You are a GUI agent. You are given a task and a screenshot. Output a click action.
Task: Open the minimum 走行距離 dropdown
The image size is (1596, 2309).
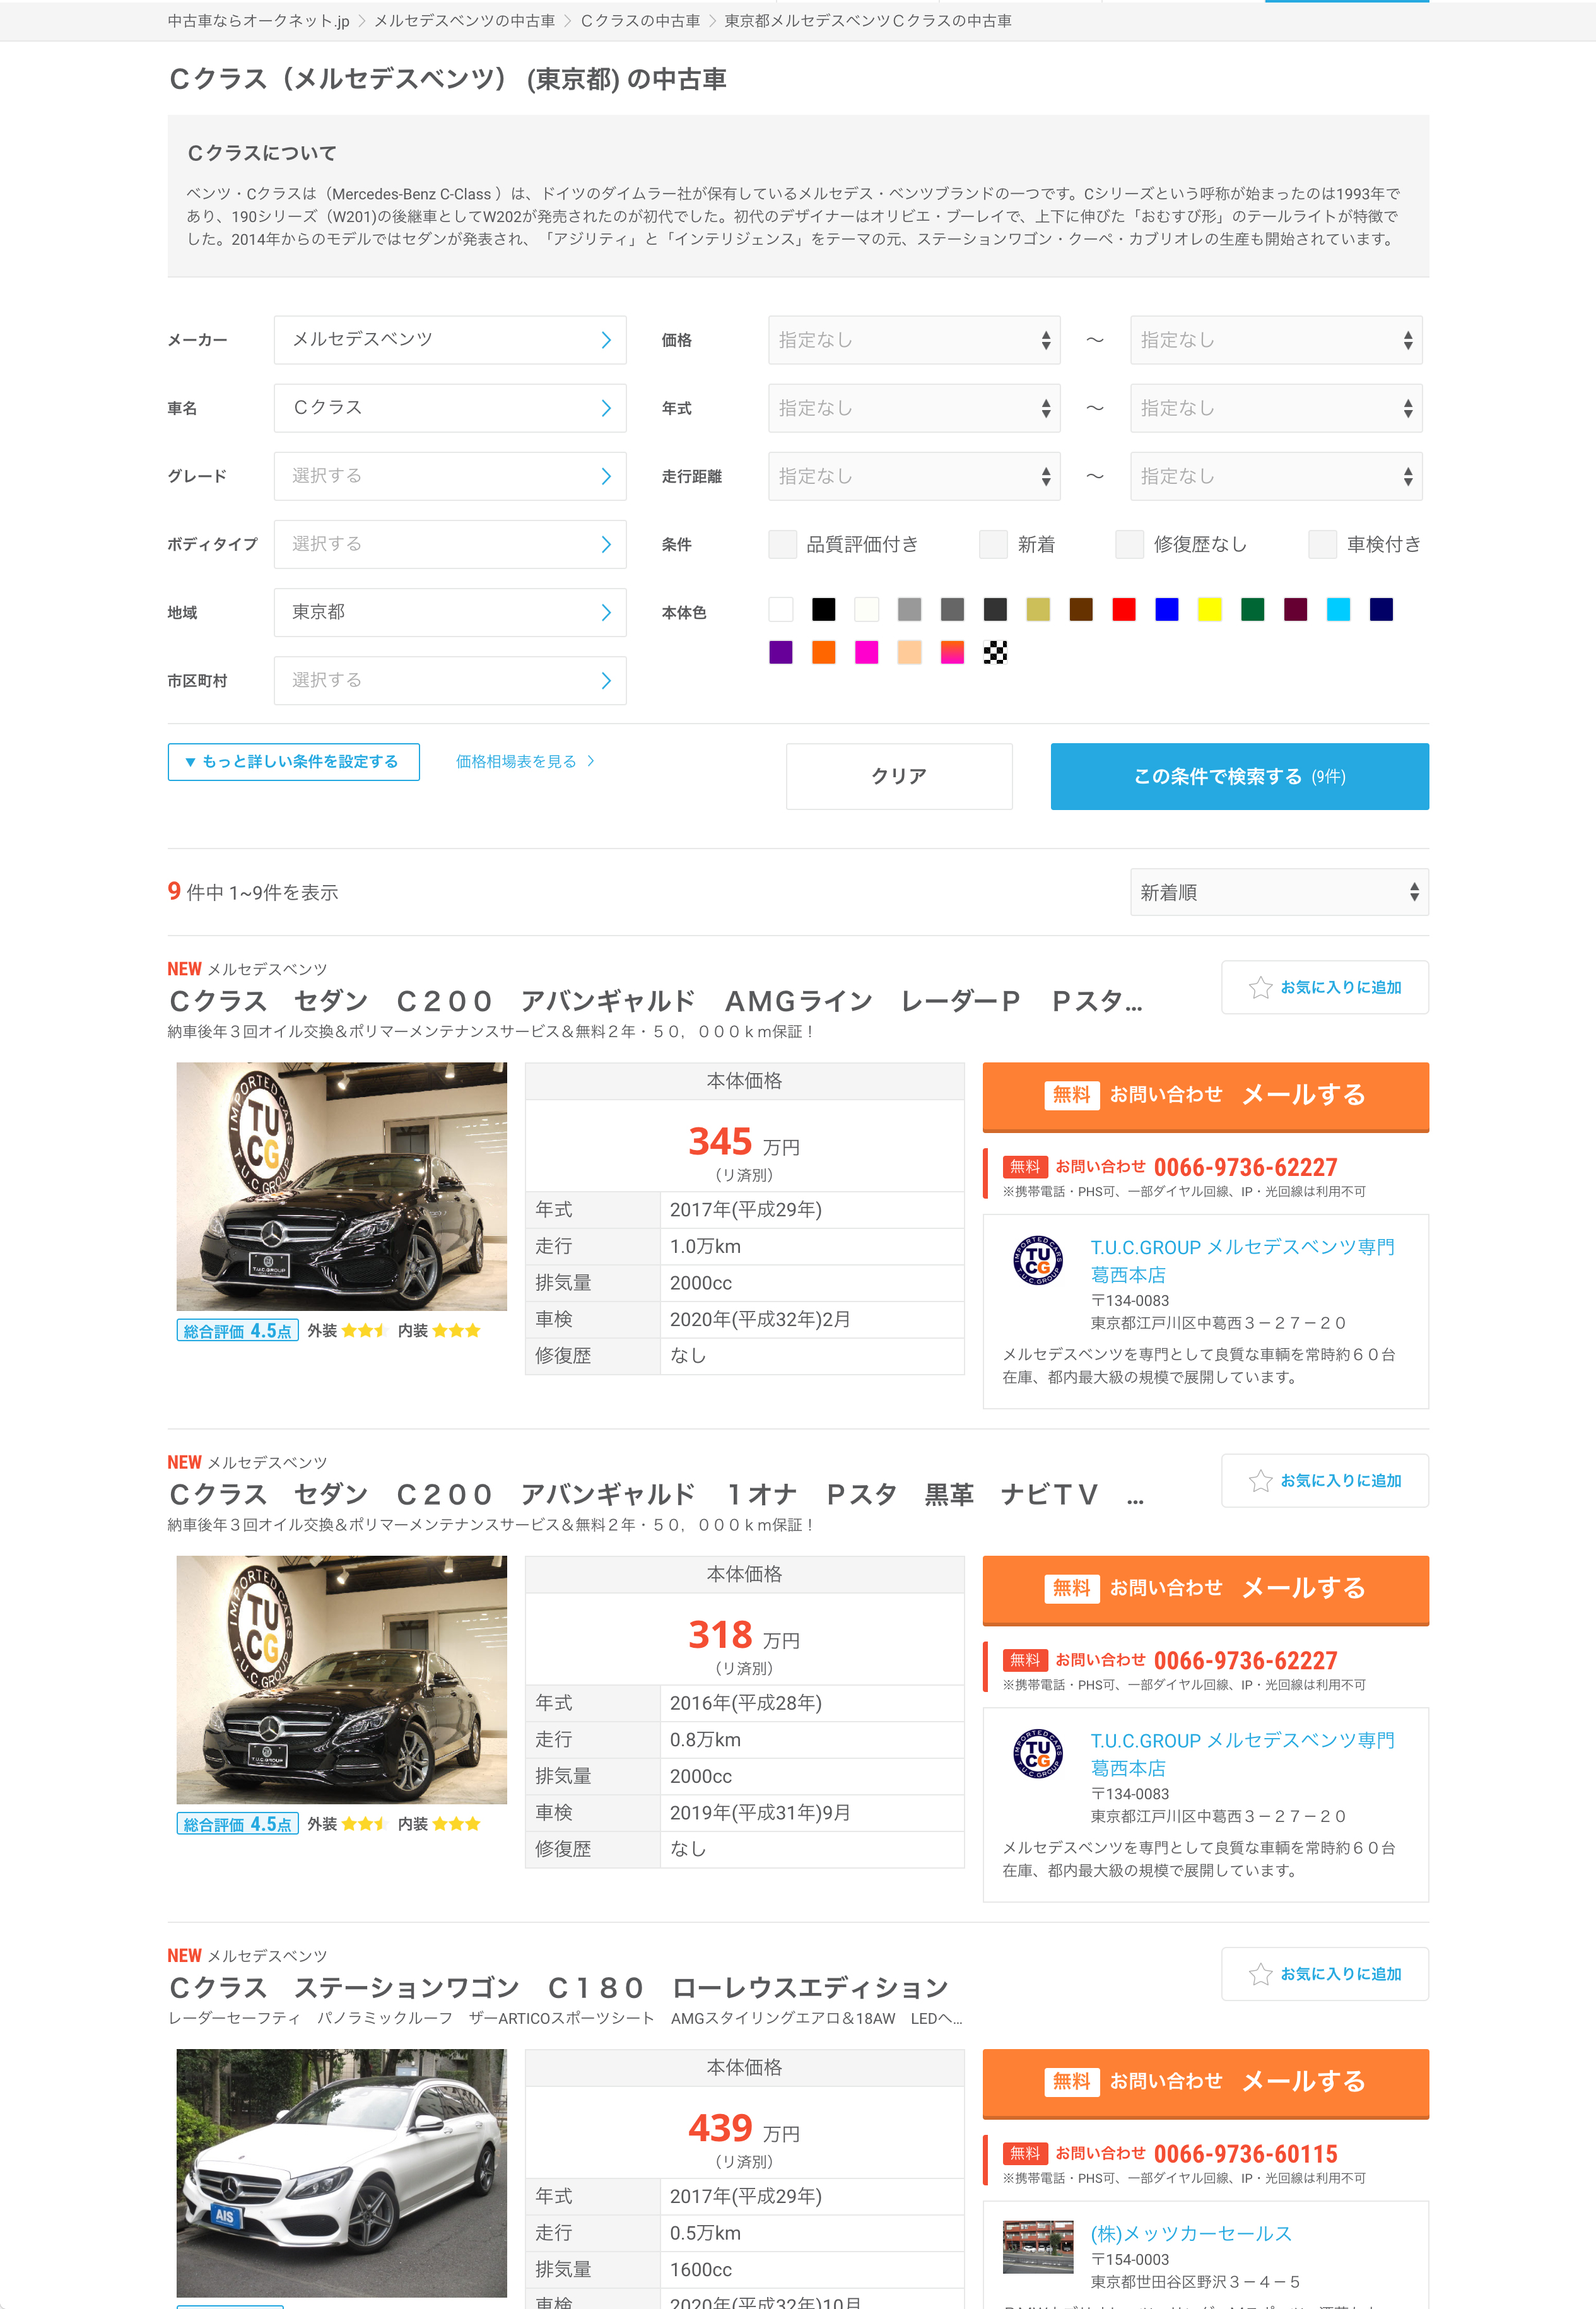pyautogui.click(x=914, y=476)
